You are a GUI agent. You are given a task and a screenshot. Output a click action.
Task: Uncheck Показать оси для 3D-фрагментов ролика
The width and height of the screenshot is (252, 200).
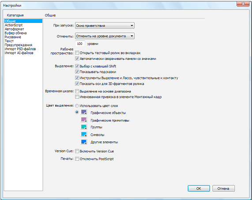point(77,84)
